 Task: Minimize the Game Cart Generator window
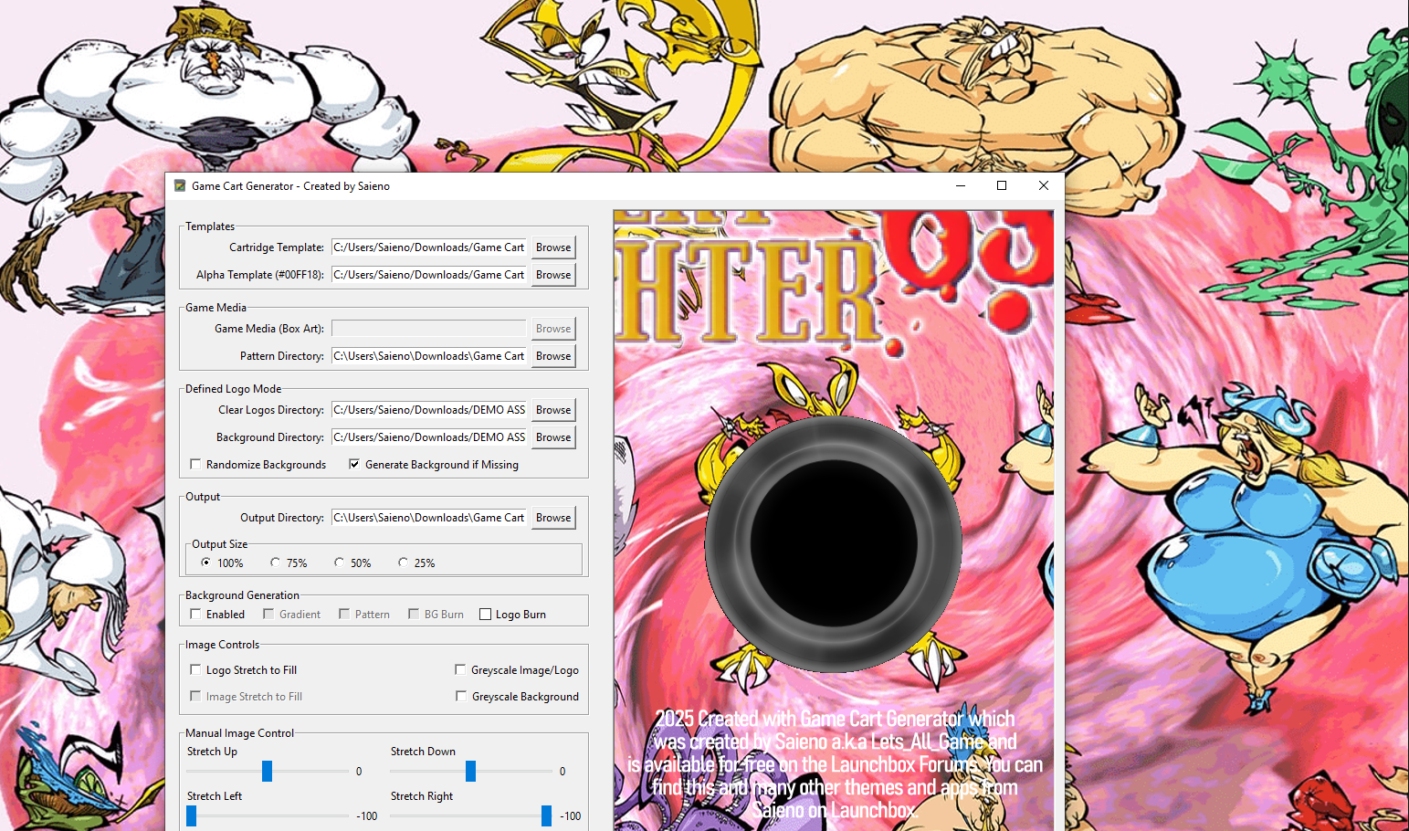coord(961,185)
